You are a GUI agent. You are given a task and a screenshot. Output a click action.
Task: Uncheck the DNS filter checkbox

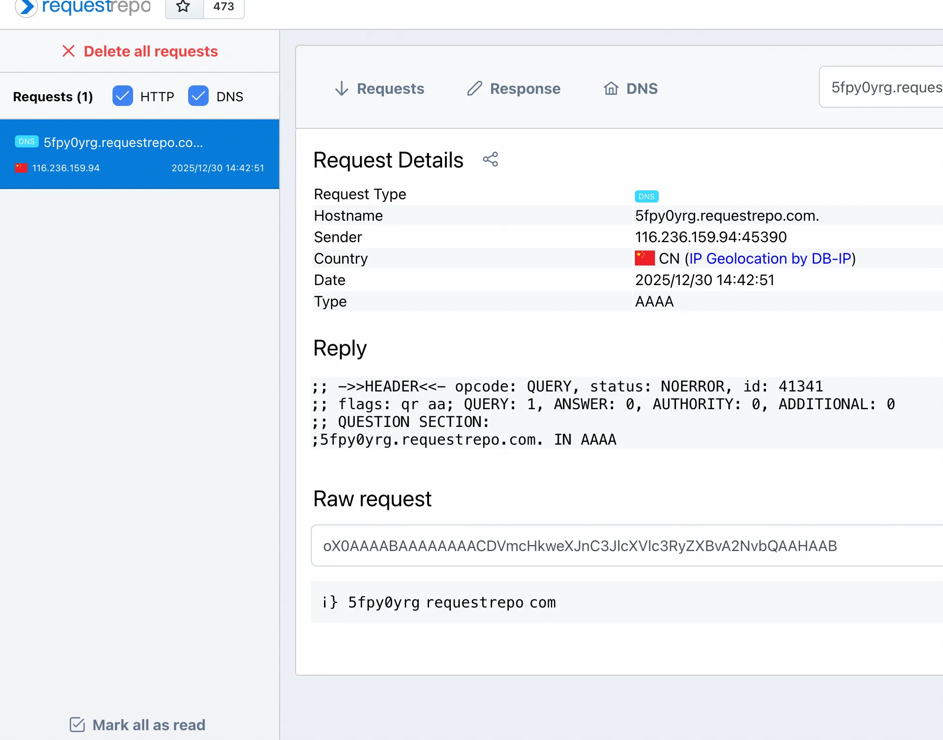click(198, 96)
